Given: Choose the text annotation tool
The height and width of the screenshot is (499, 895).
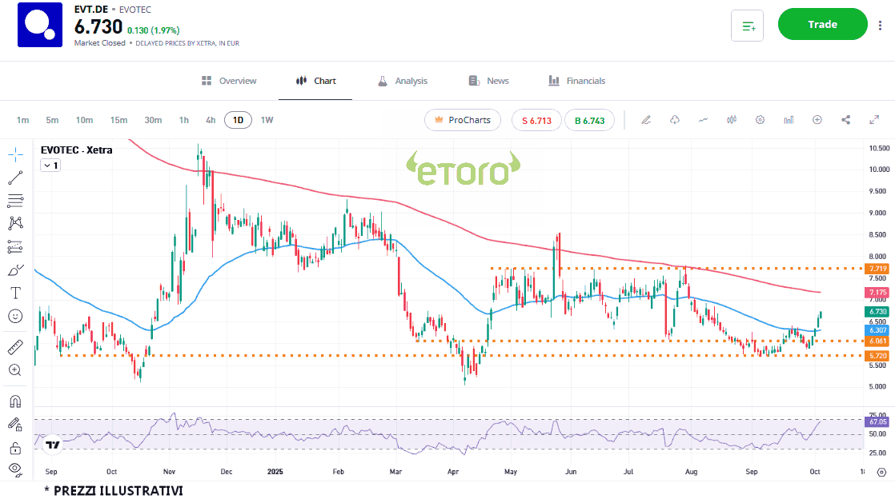Looking at the screenshot, I should click(15, 293).
